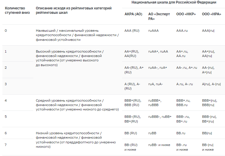
Task: Click the «BBB-(RU), BB+(RU)» cell
Action: tap(133, 119)
